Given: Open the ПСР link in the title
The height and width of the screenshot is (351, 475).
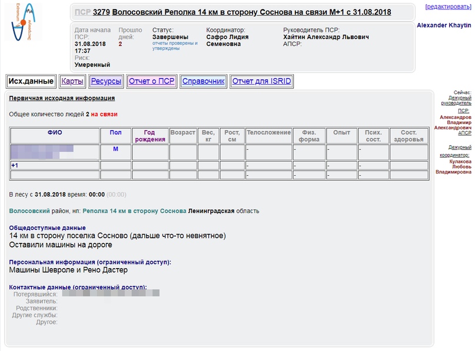Looking at the screenshot, I should (x=82, y=12).
